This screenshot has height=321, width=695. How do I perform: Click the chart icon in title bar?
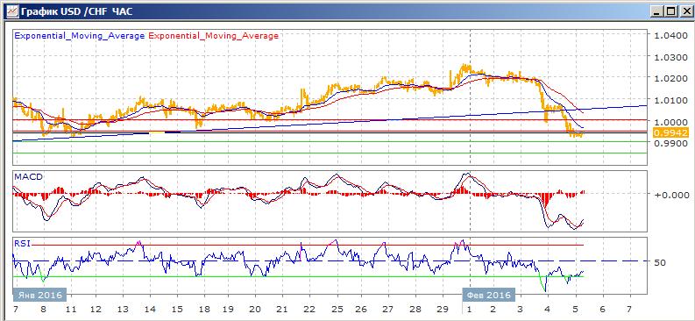coord(11,11)
